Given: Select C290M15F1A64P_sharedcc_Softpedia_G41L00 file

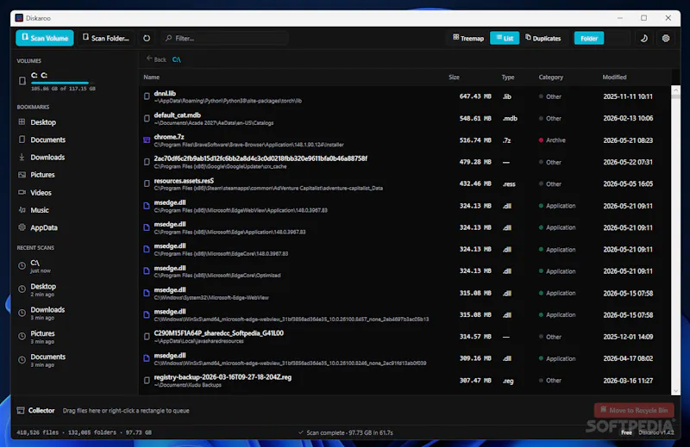Looking at the screenshot, I should [405, 337].
